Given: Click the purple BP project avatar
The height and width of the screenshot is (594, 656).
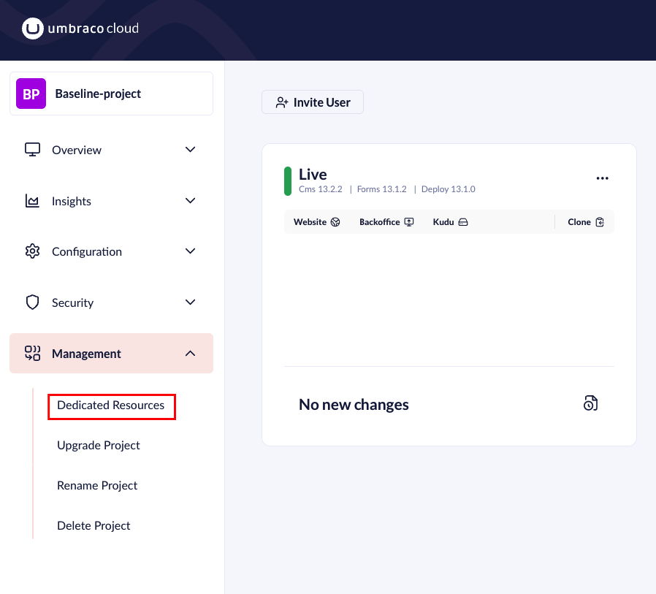Looking at the screenshot, I should (x=31, y=94).
